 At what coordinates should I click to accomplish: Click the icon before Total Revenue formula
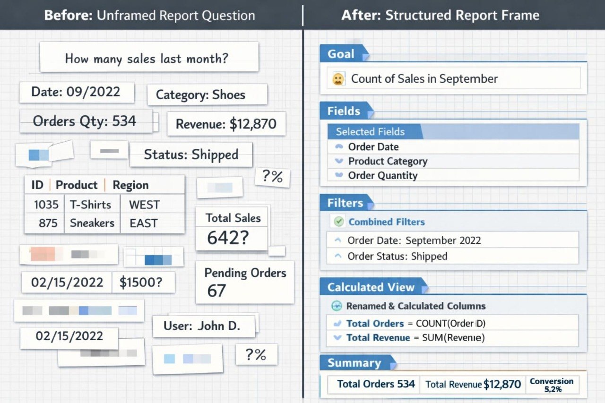point(337,338)
